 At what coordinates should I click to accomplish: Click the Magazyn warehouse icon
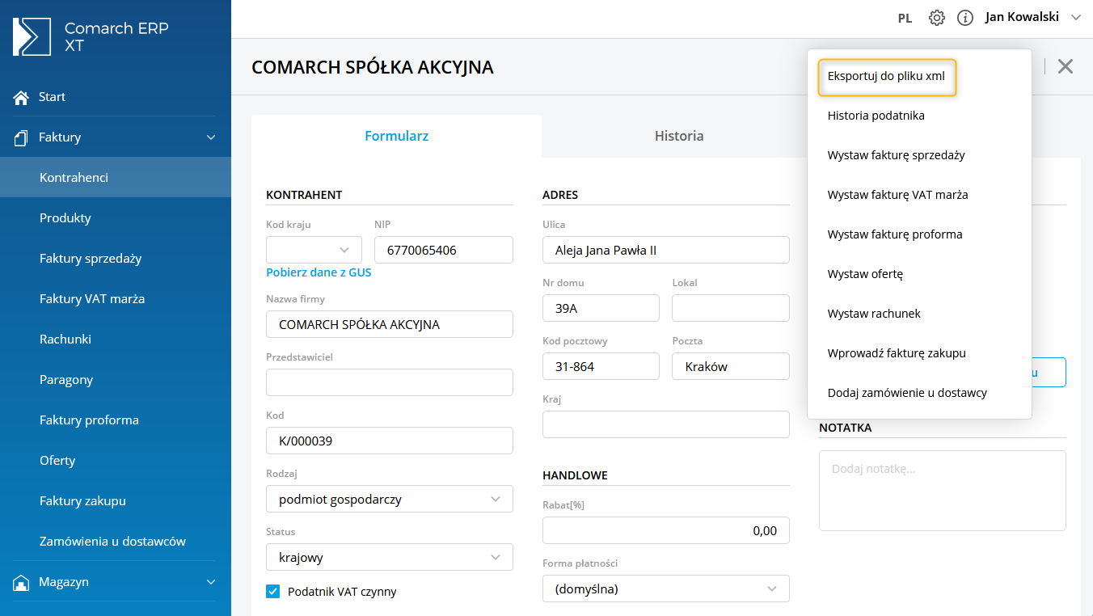[x=21, y=582]
